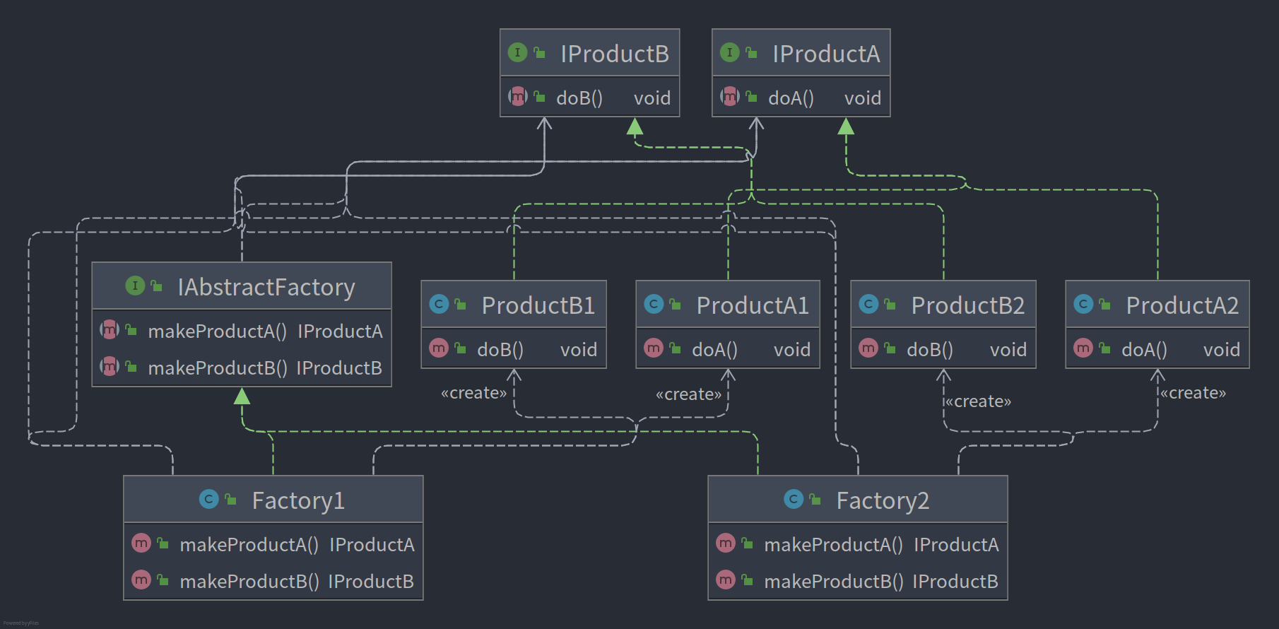Select the Factory1 class title

pyautogui.click(x=298, y=501)
